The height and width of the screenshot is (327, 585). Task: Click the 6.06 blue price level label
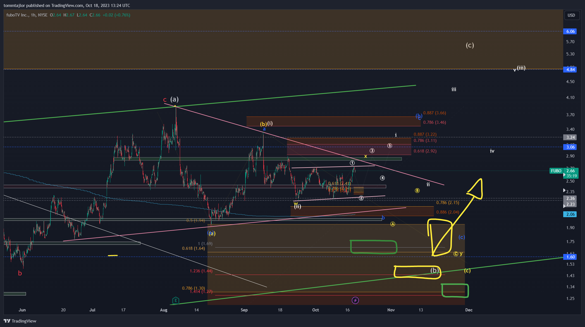(570, 31)
